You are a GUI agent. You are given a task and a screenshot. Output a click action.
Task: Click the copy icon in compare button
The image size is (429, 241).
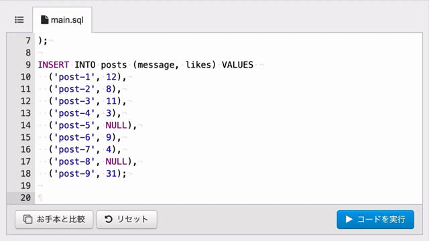[x=27, y=219]
